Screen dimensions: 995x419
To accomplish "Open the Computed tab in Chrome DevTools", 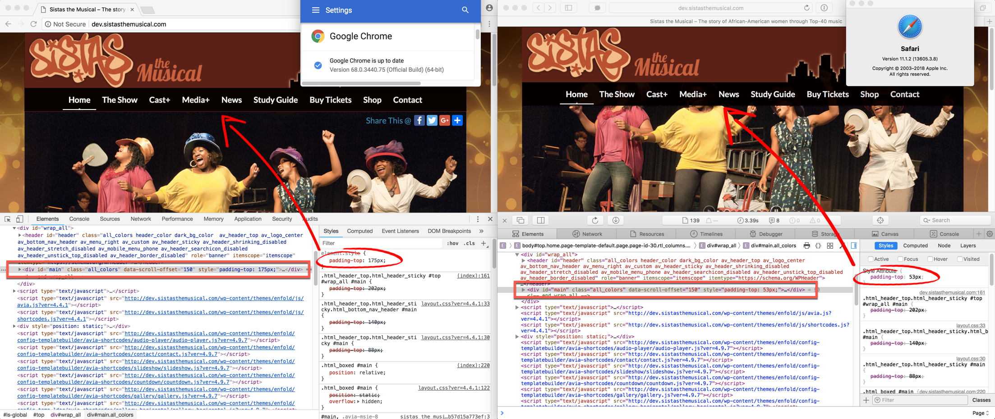I will pyautogui.click(x=359, y=231).
